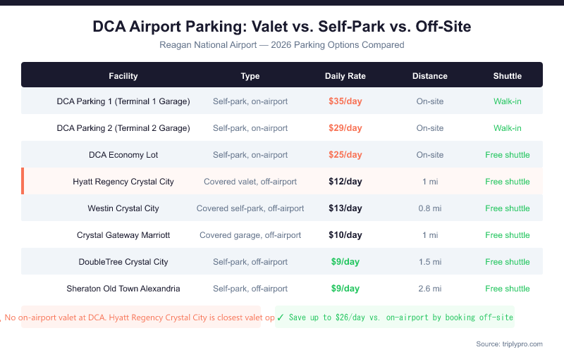Click the green checkmark in the savings note
Viewport: 564px width, 352px height.
pos(281,318)
